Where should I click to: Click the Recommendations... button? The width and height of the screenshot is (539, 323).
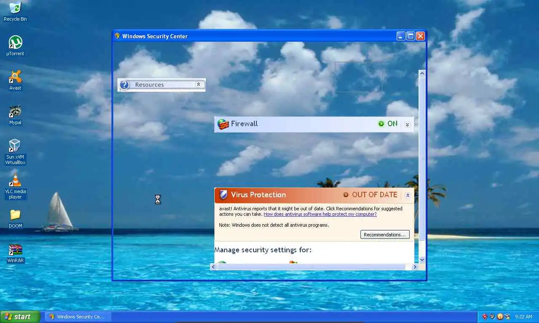[385, 235]
